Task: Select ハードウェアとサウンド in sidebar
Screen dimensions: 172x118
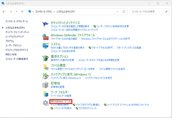Action: tap(15, 37)
